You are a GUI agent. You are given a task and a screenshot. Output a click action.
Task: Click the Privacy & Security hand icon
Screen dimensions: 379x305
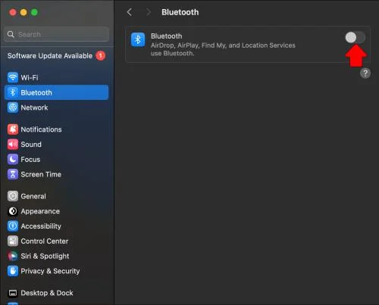point(13,271)
